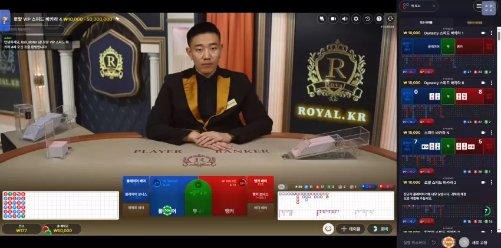The image size is (501, 248).
Task: Click 뱅커 bet in Dynasty 스피드 바카라 1 card
Action: pos(469,47)
